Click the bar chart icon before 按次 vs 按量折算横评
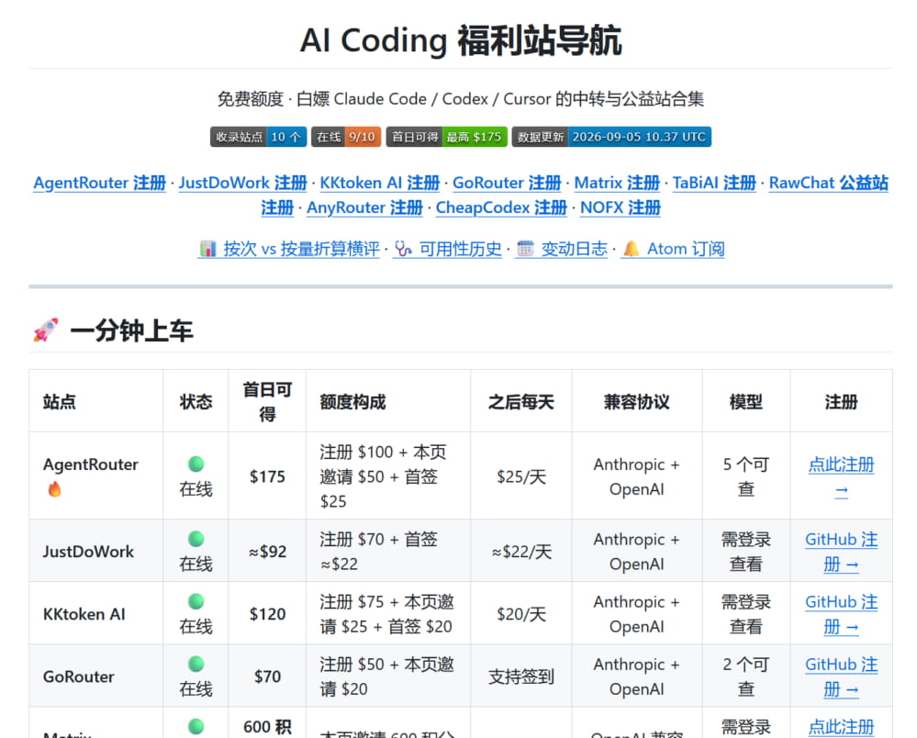917x738 pixels. (x=207, y=249)
